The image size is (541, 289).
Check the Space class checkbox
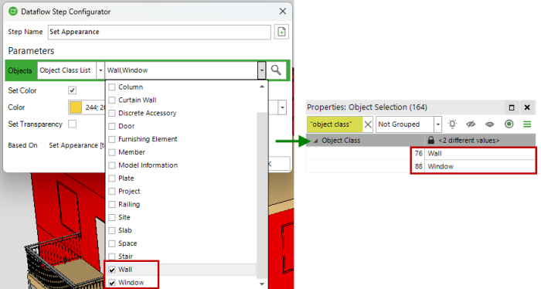(112, 243)
